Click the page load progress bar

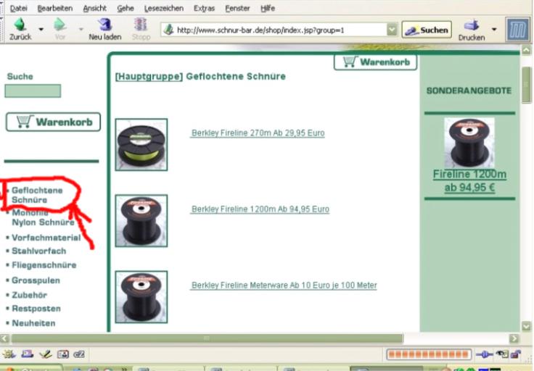coord(429,354)
